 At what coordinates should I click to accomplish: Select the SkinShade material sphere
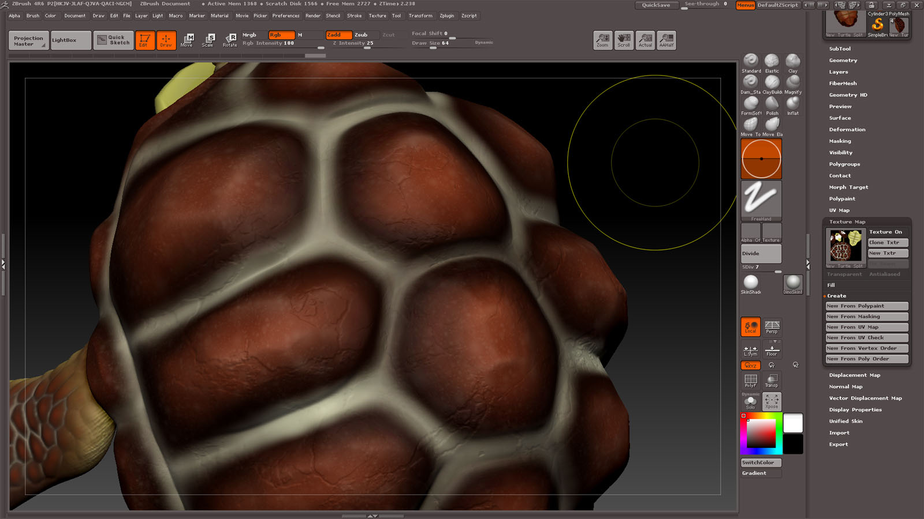[x=751, y=283]
